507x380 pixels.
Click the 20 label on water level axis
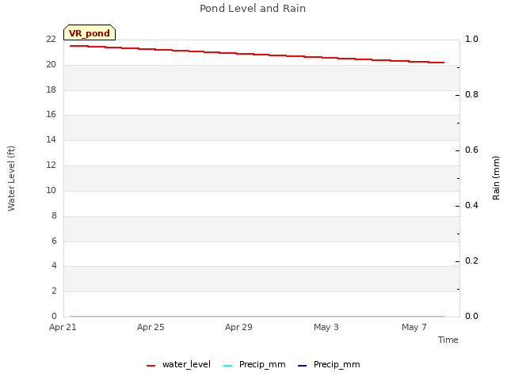click(51, 64)
